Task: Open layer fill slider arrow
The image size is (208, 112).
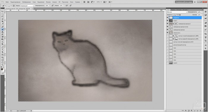Action: coord(202,15)
